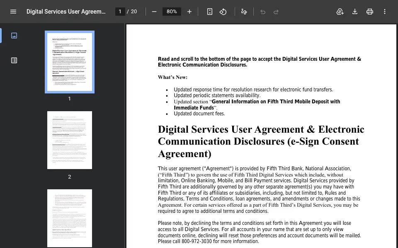The image size is (398, 248).
Task: Click the 'Read and scroll to the bottom' instruction
Action: (260, 62)
